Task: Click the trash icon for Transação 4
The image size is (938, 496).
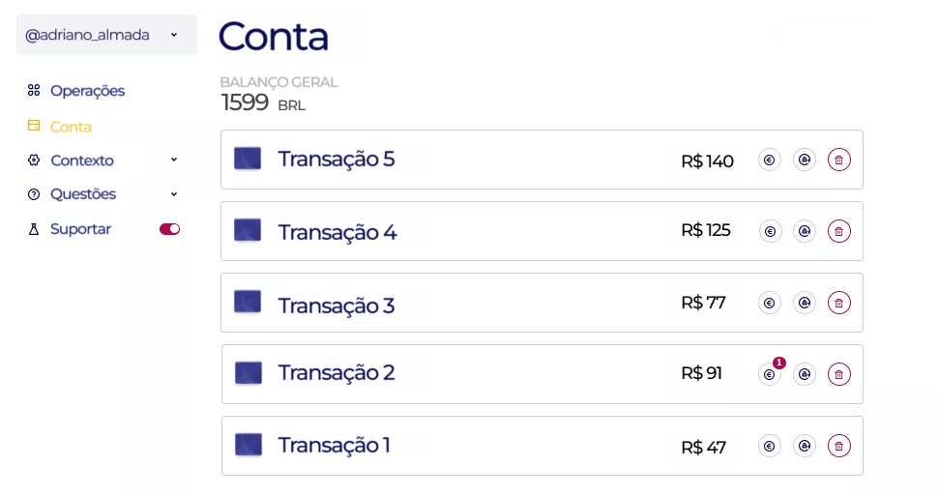Action: coord(838,231)
